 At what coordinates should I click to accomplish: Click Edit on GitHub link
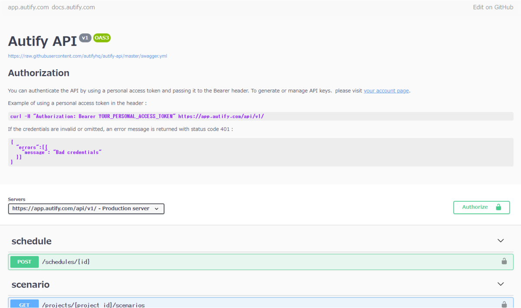tap(493, 7)
